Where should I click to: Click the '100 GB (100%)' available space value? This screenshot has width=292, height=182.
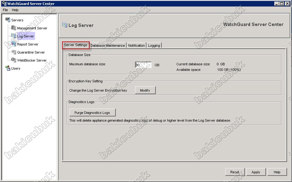pyautogui.click(x=229, y=70)
